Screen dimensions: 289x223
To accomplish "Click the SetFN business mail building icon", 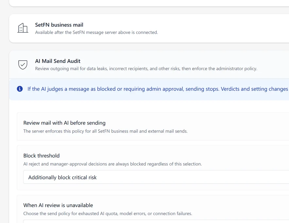I will tap(23, 28).
